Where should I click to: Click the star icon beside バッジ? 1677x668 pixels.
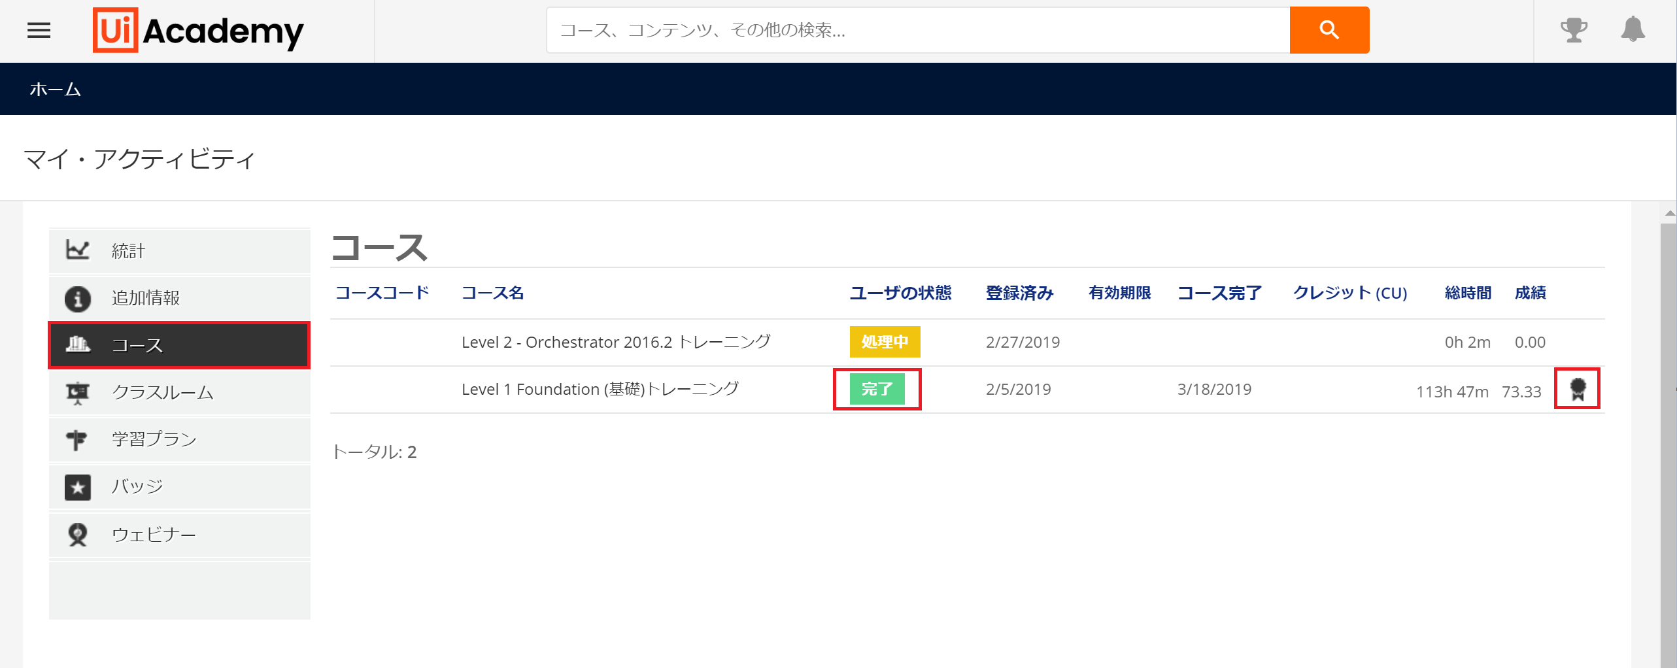(x=78, y=487)
